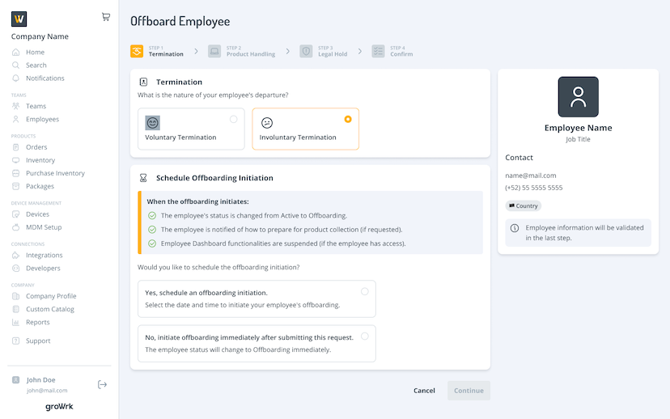
Task: Click the Step 4 Confirm icon
Action: pyautogui.click(x=378, y=51)
